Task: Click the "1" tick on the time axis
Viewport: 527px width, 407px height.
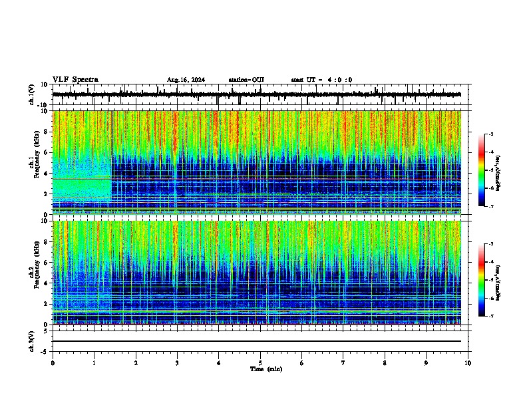Action: pos(94,363)
